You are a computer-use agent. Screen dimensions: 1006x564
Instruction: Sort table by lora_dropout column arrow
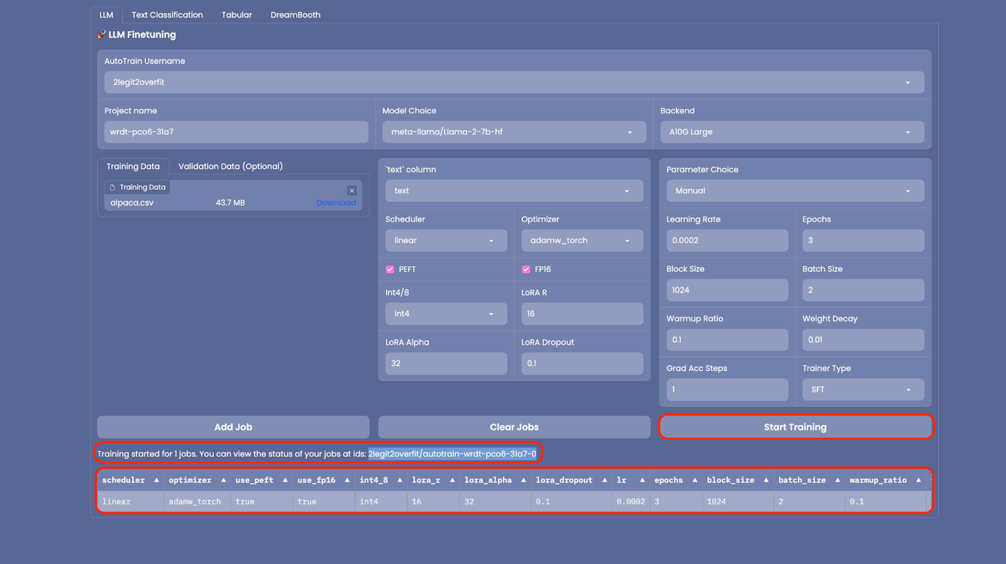click(x=604, y=480)
